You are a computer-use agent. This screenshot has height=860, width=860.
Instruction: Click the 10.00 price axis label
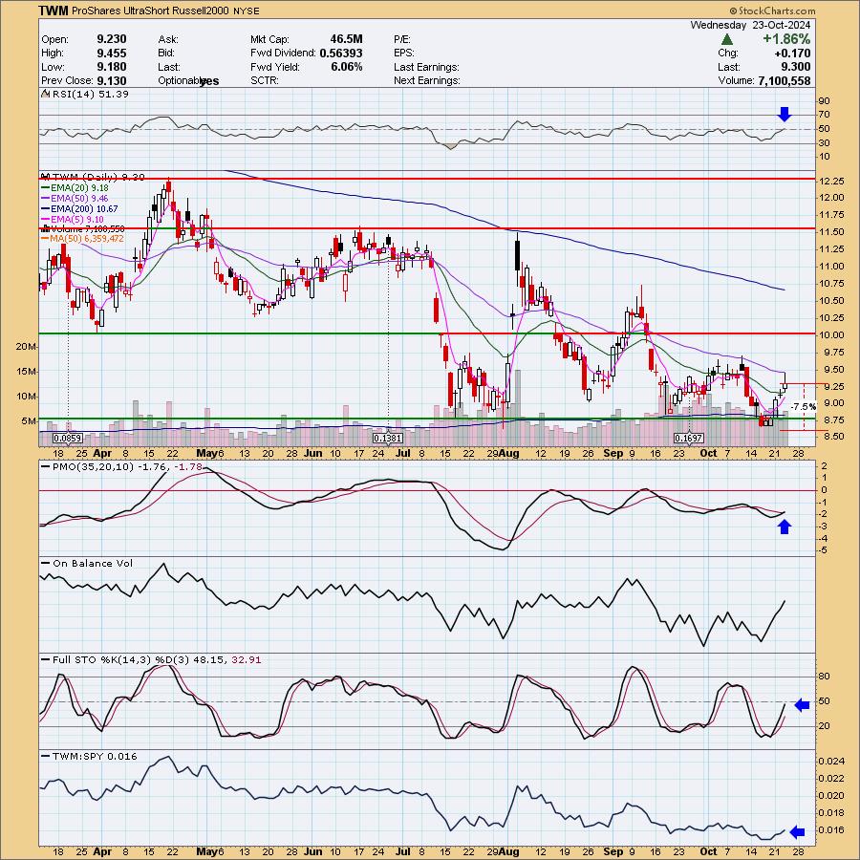pos(832,335)
